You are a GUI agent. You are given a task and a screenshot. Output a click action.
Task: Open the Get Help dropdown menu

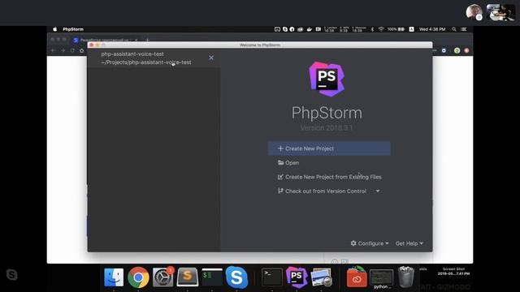click(x=409, y=243)
